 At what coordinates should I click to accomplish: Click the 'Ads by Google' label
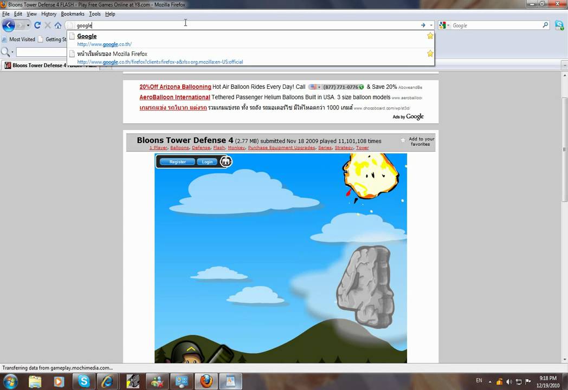click(x=408, y=116)
